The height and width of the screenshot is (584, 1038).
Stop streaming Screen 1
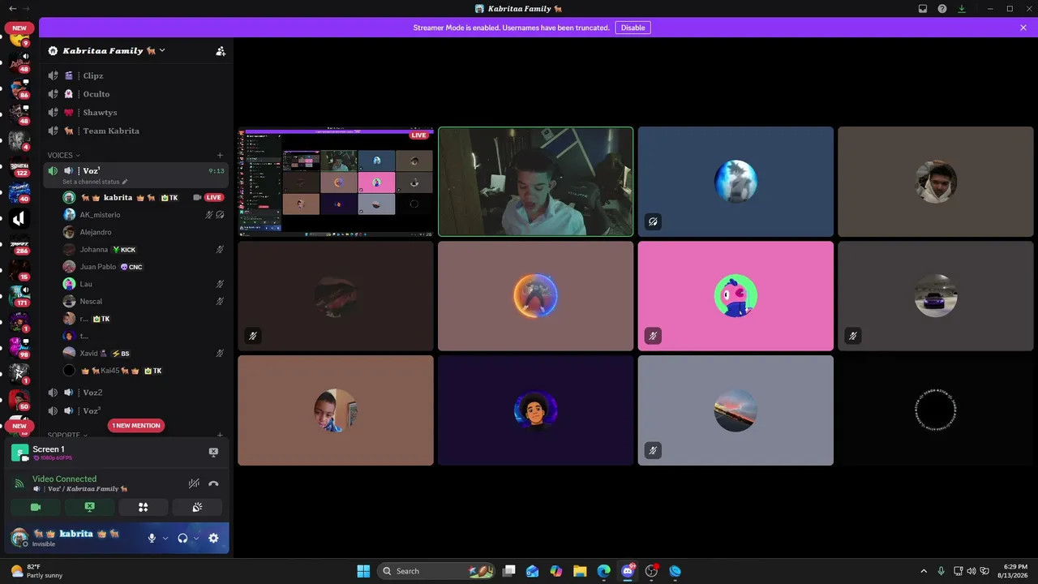coord(213,452)
